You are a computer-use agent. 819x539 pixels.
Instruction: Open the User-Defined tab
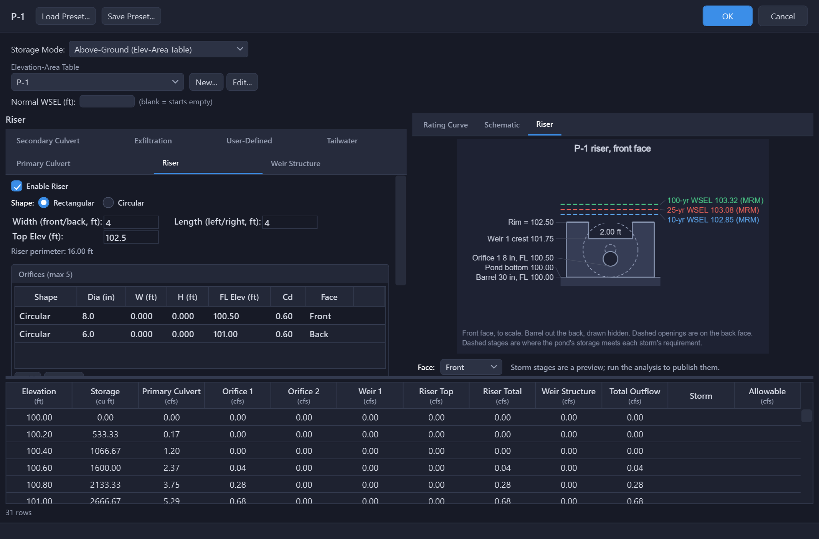[x=249, y=141]
